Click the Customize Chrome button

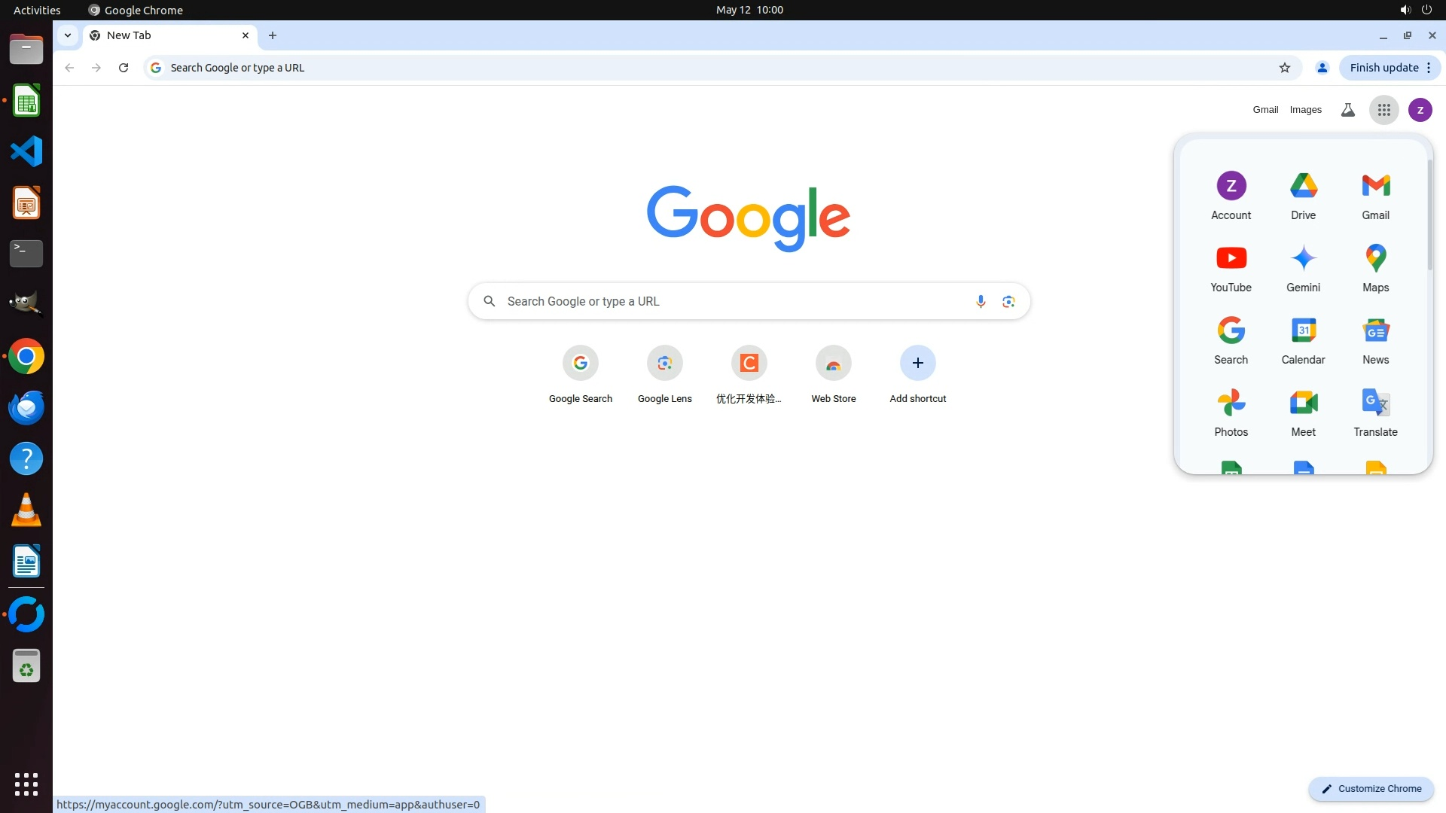1371,788
